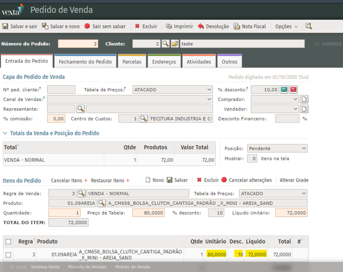Search for a Cliente with magnifier icon
The height and width of the screenshot is (272, 343).
165,44
